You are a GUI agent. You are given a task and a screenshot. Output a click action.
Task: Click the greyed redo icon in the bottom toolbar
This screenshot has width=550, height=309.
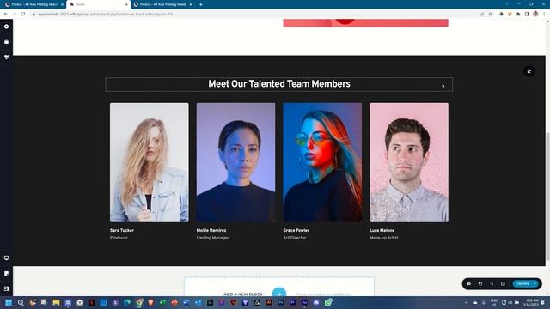(x=492, y=284)
